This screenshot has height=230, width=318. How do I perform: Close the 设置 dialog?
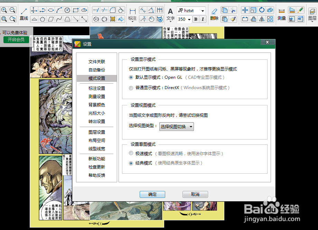click(267, 42)
